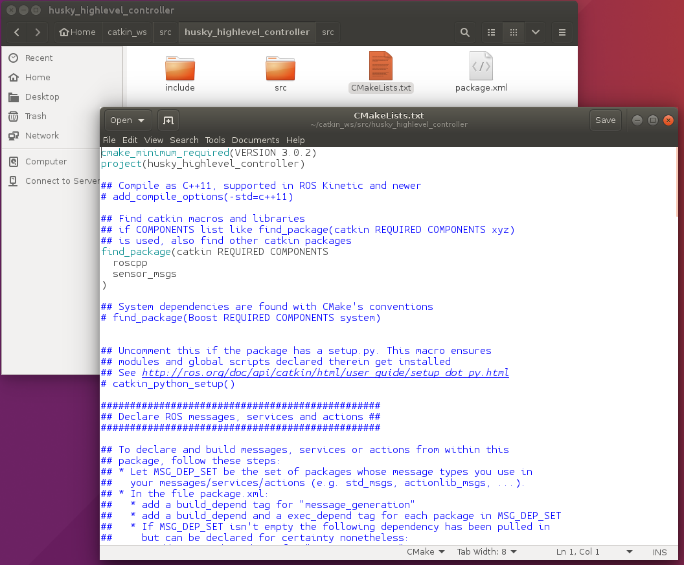Select the src folder icon
This screenshot has height=565, width=684.
(x=280, y=68)
